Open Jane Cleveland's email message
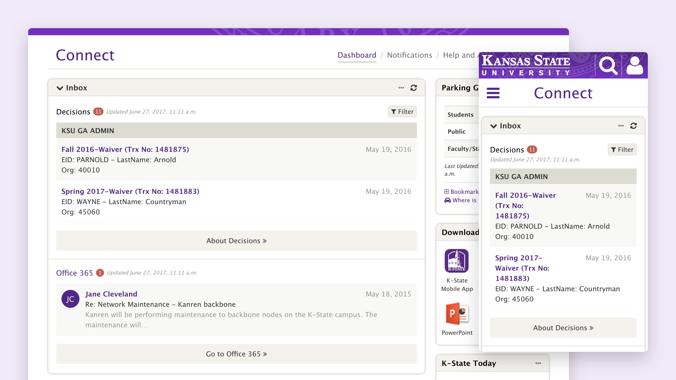Viewport: 676px width, 380px height. click(x=236, y=310)
